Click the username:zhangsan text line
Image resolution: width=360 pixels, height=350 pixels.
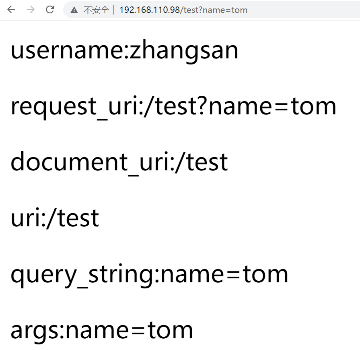click(x=124, y=51)
